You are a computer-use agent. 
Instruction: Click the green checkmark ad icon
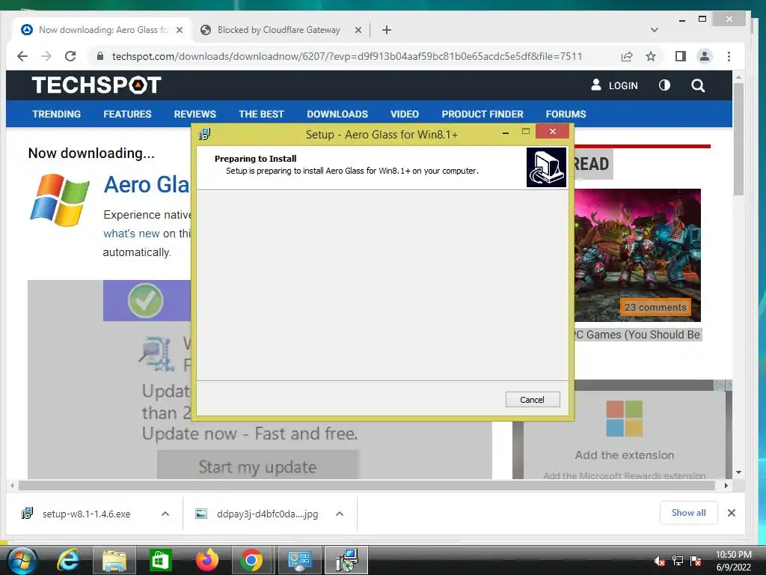[146, 301]
